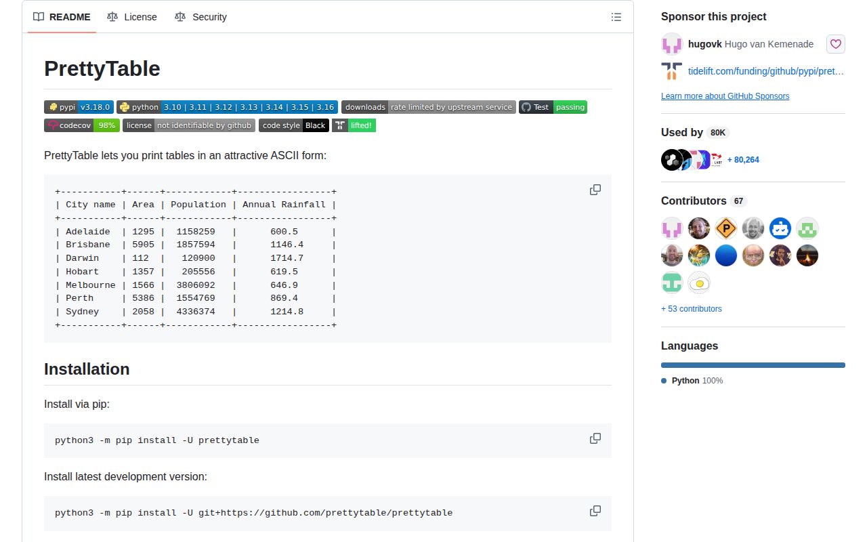867x542 pixels.
Task: Open the README outline icon
Action: tap(616, 17)
